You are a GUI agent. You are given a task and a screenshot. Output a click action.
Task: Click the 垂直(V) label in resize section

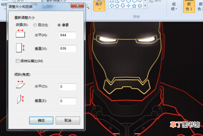(41, 49)
